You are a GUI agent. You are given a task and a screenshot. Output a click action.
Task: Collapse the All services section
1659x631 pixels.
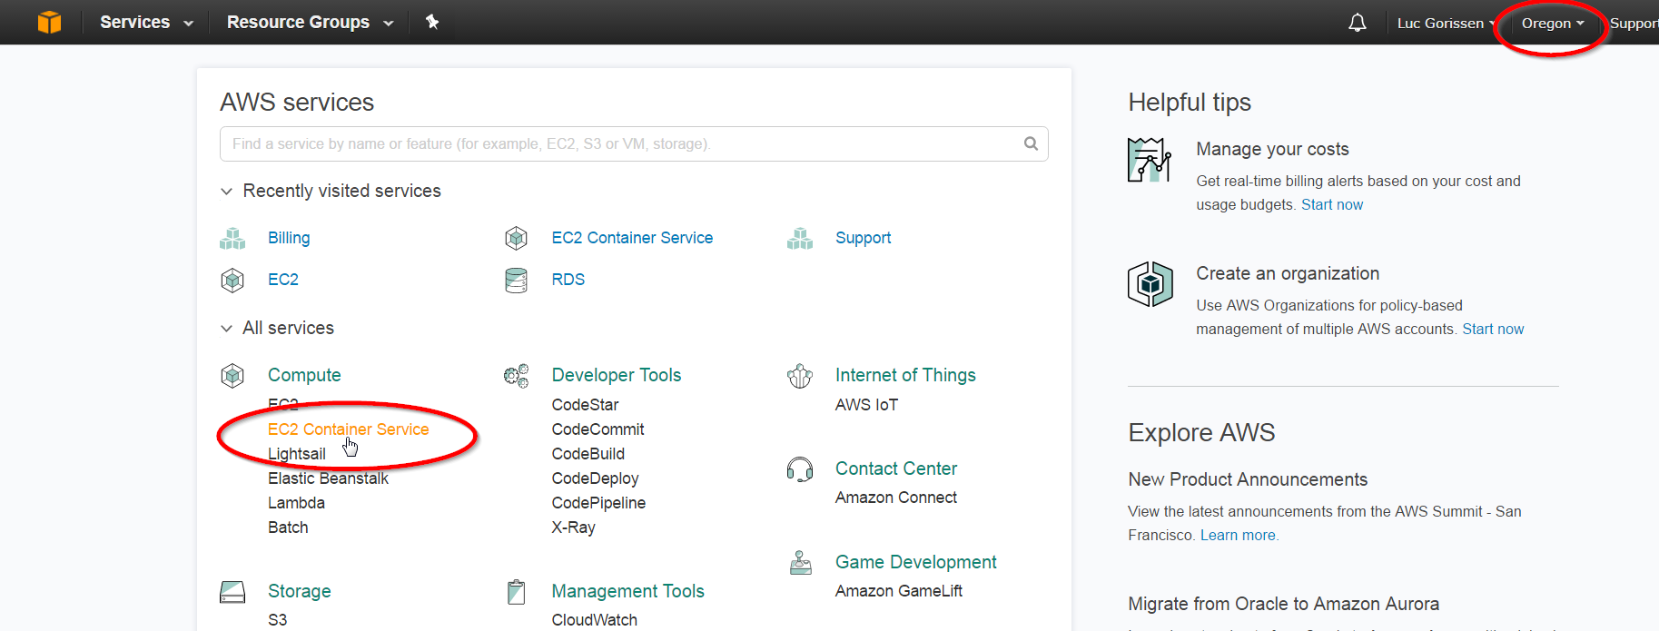pyautogui.click(x=227, y=329)
